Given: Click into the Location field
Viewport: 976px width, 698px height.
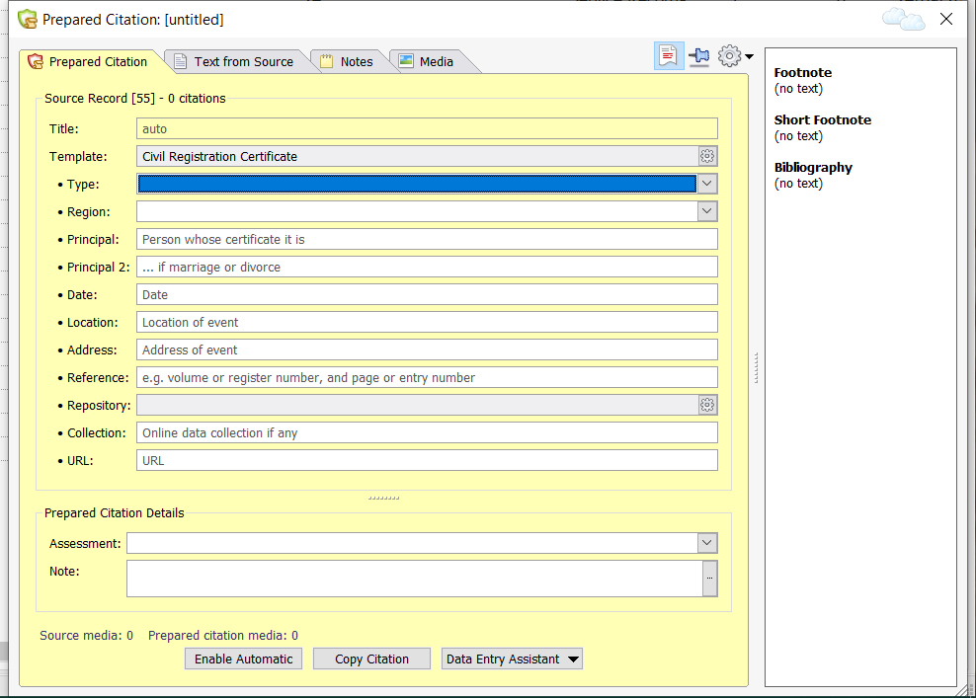Looking at the screenshot, I should pos(427,322).
